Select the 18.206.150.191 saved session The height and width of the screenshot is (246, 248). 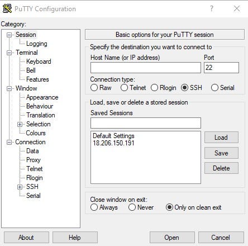(113, 143)
